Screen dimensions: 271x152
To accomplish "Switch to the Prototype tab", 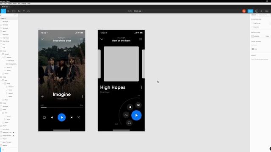I will click(x=263, y=15).
